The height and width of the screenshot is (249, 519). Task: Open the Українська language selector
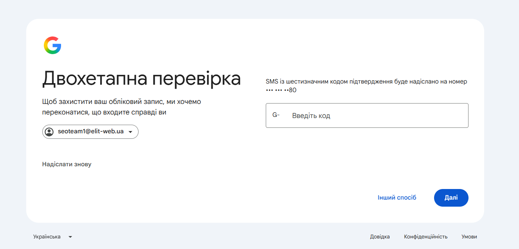[53, 237]
